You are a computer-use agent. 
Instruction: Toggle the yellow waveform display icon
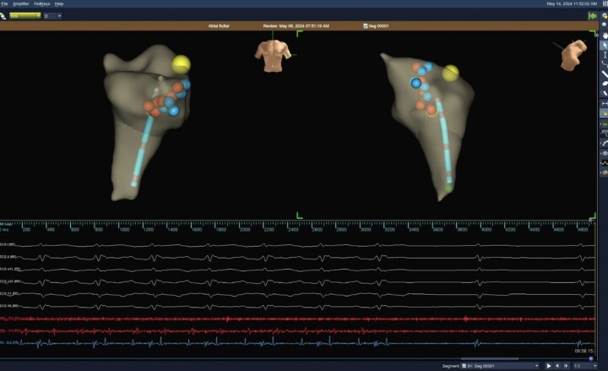[605, 163]
